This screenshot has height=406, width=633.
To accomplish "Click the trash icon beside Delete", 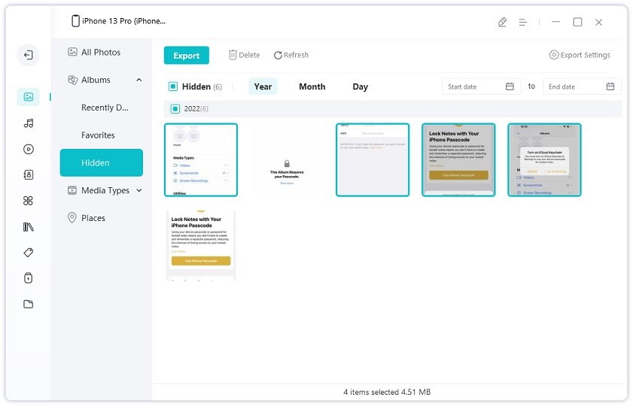I will coord(233,55).
